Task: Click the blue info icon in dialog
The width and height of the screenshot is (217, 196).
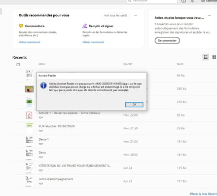Action: coord(43,85)
